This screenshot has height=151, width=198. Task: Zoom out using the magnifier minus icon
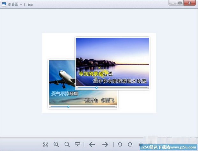pos(67,144)
